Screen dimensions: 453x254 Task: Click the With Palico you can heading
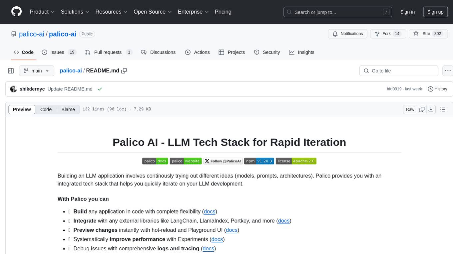point(83,199)
